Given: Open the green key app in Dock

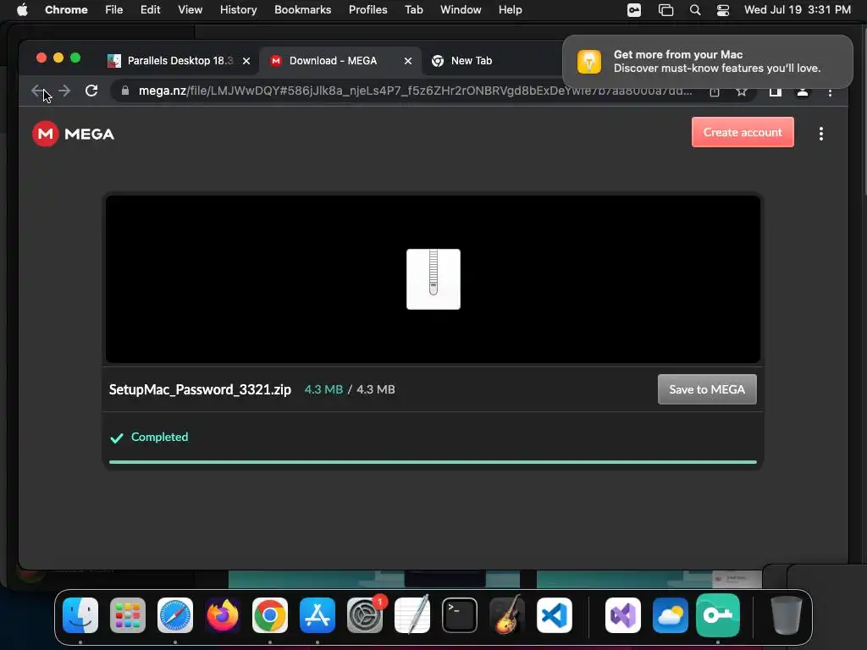Looking at the screenshot, I should coord(718,615).
